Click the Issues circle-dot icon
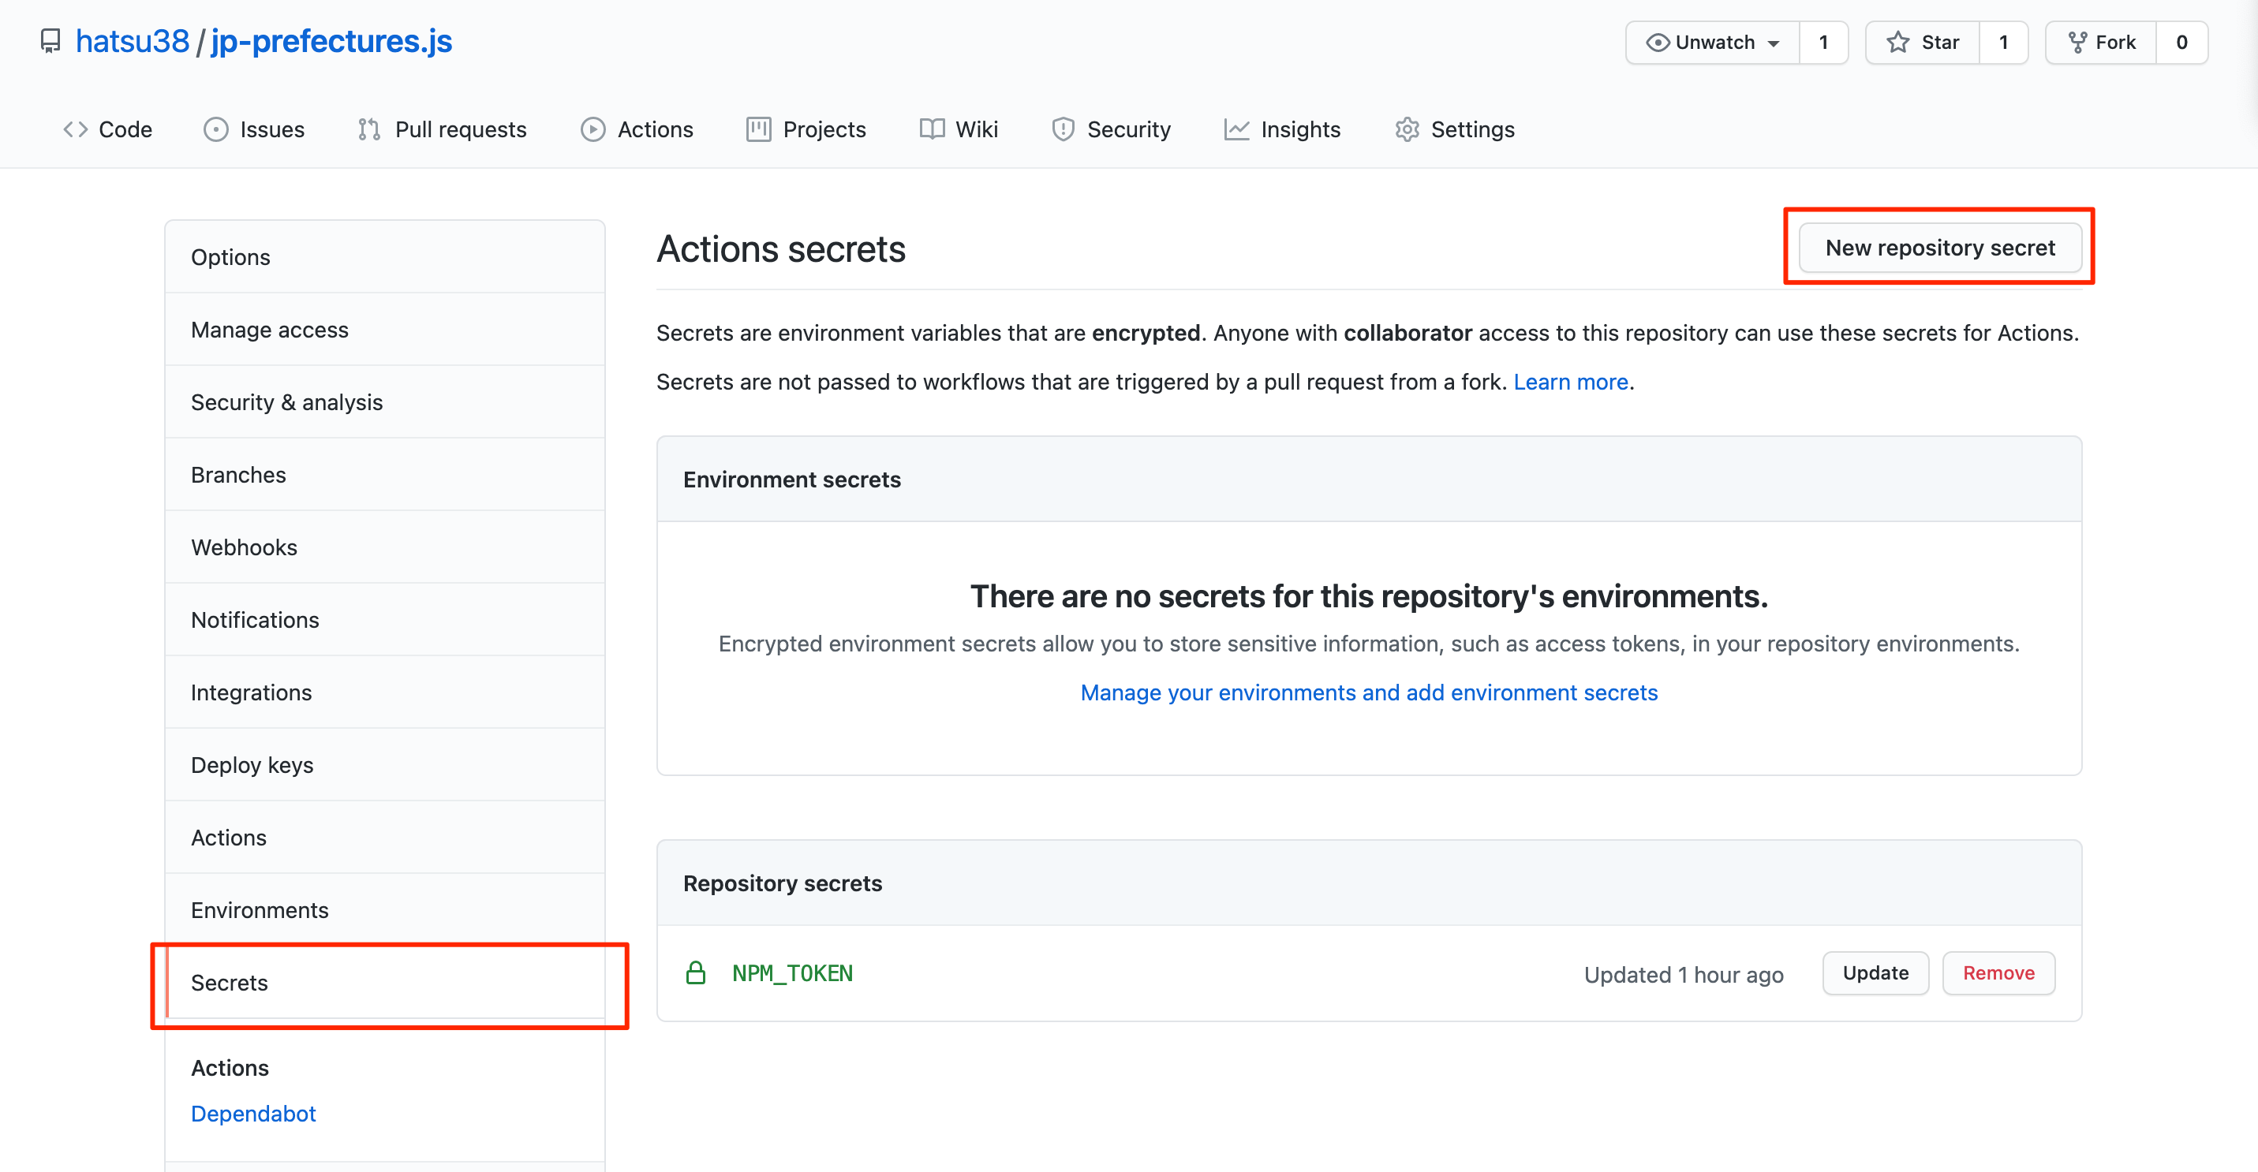Screen dimensions: 2258x1172 (x=215, y=129)
